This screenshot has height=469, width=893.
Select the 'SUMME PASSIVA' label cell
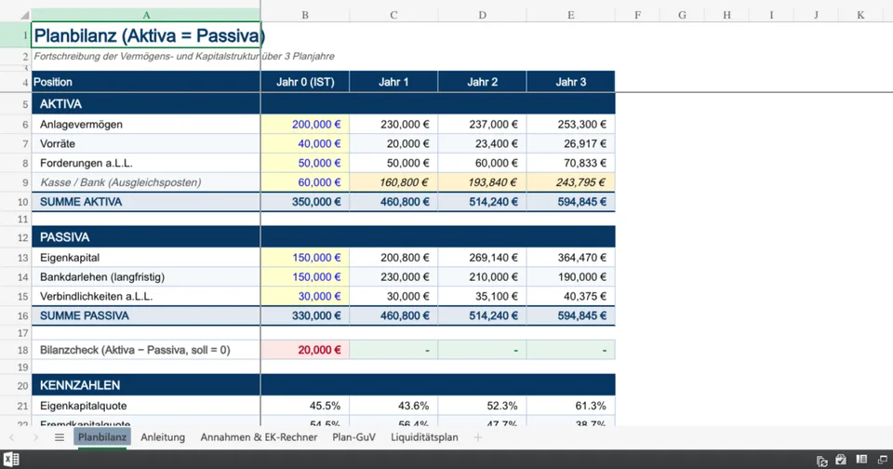click(x=146, y=315)
